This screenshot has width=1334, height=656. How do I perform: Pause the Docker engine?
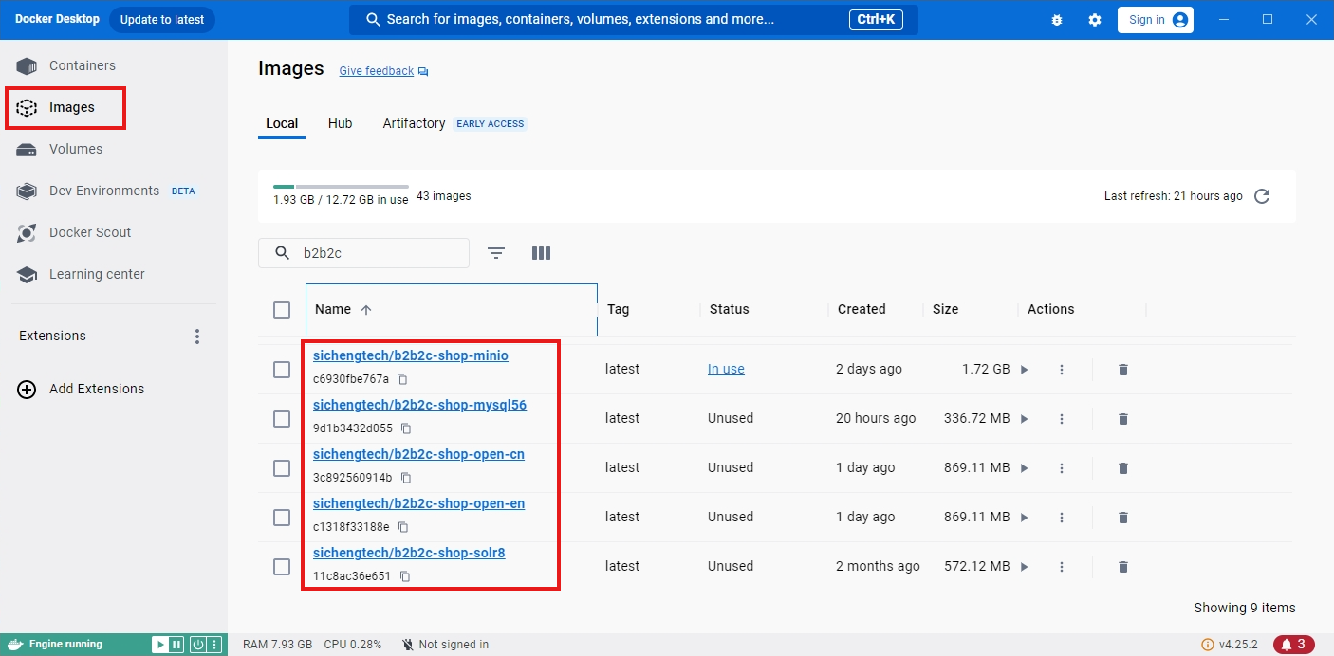(176, 645)
